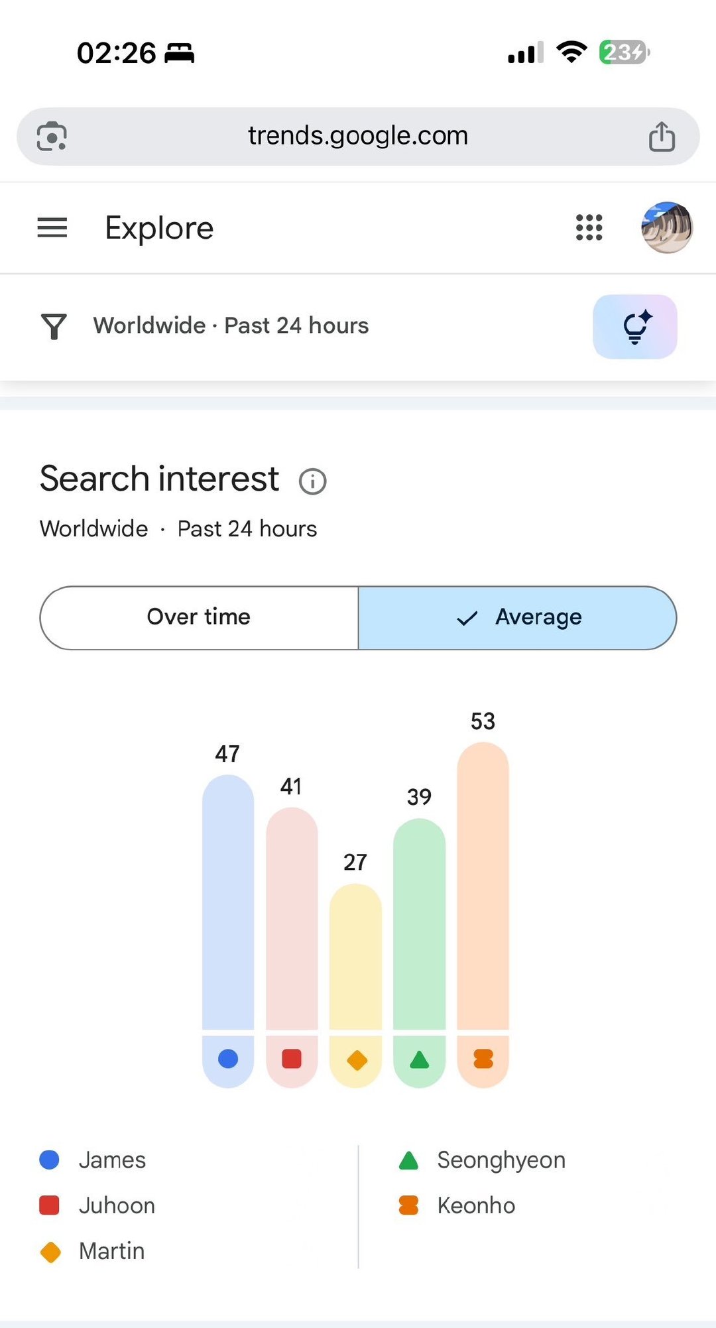The width and height of the screenshot is (716, 1328).
Task: Tap the trends.google.com address field
Action: point(358,136)
